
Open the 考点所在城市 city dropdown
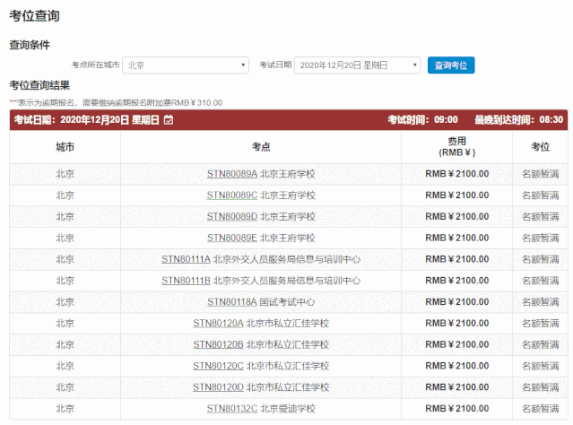[186, 65]
